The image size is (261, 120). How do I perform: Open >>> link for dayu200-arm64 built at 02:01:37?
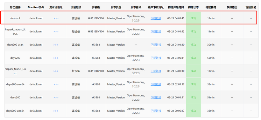(56, 84)
